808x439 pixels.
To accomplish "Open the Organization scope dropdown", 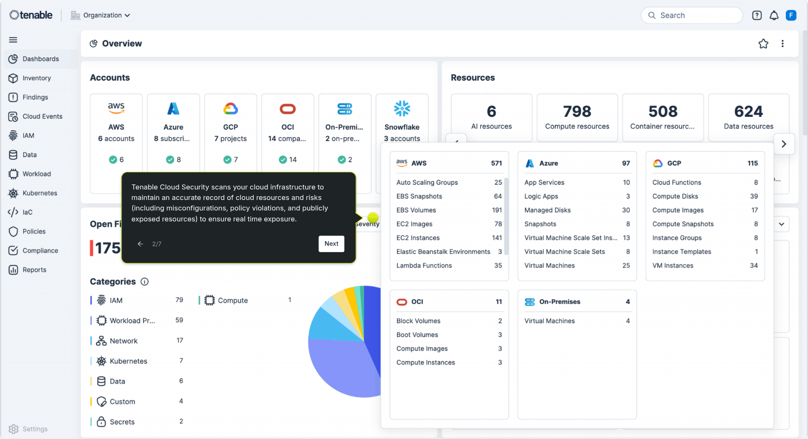I will (x=101, y=15).
